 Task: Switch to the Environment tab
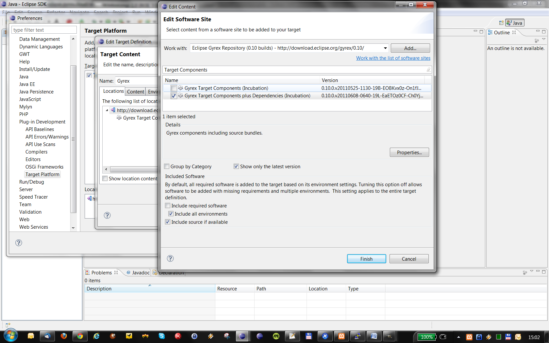(x=153, y=92)
